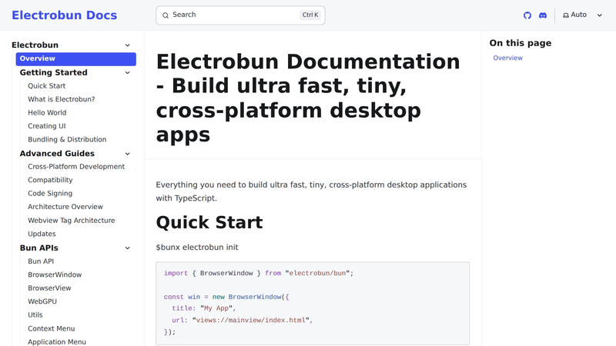Open Bundling & Distribution page
The width and height of the screenshot is (616, 346).
pos(67,139)
